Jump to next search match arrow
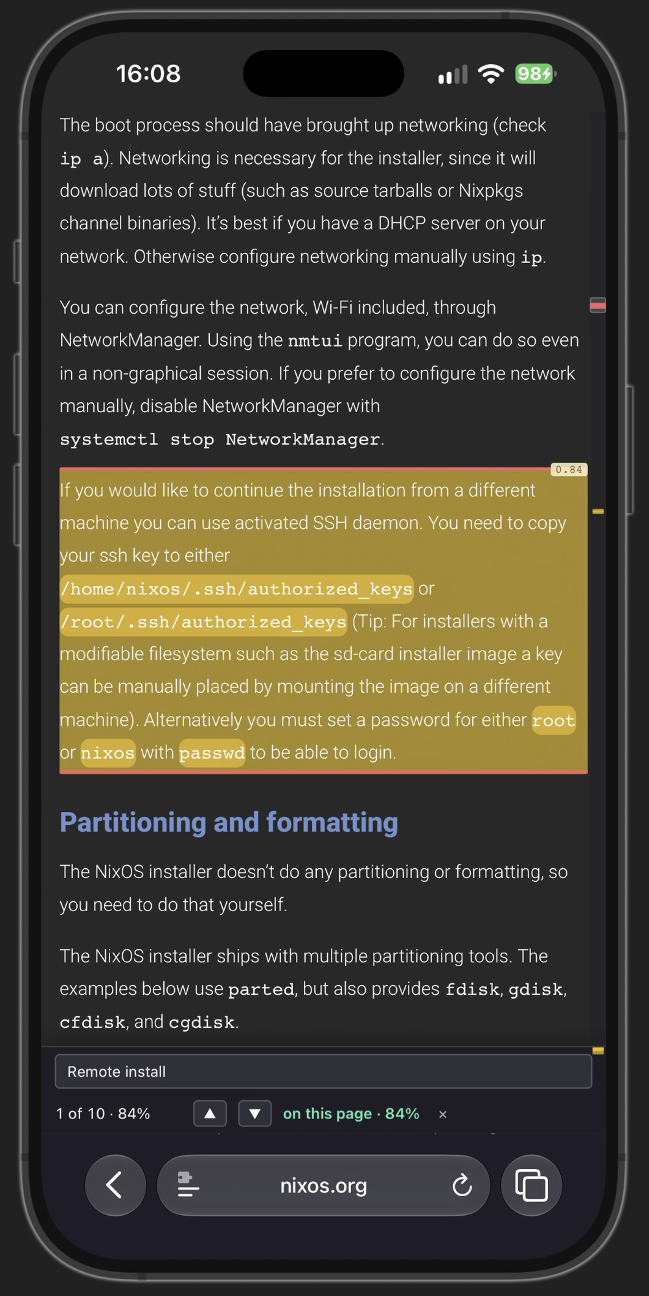The height and width of the screenshot is (1296, 649). coord(255,1114)
